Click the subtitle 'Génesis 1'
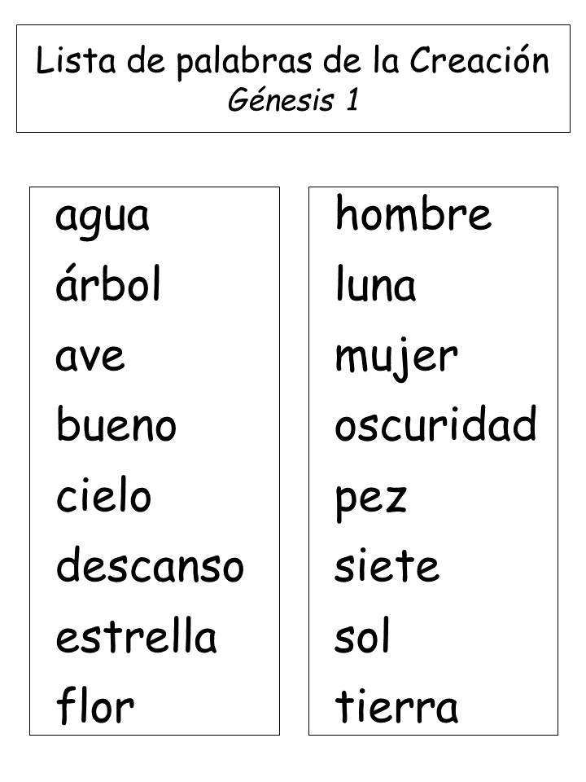The width and height of the screenshot is (586, 782). click(x=294, y=99)
